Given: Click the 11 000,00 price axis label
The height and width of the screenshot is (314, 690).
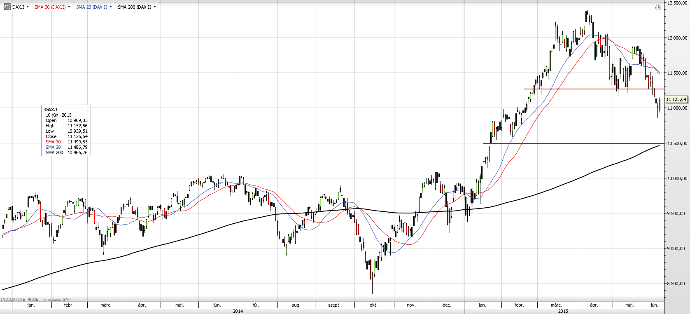Looking at the screenshot, I should coord(677,108).
